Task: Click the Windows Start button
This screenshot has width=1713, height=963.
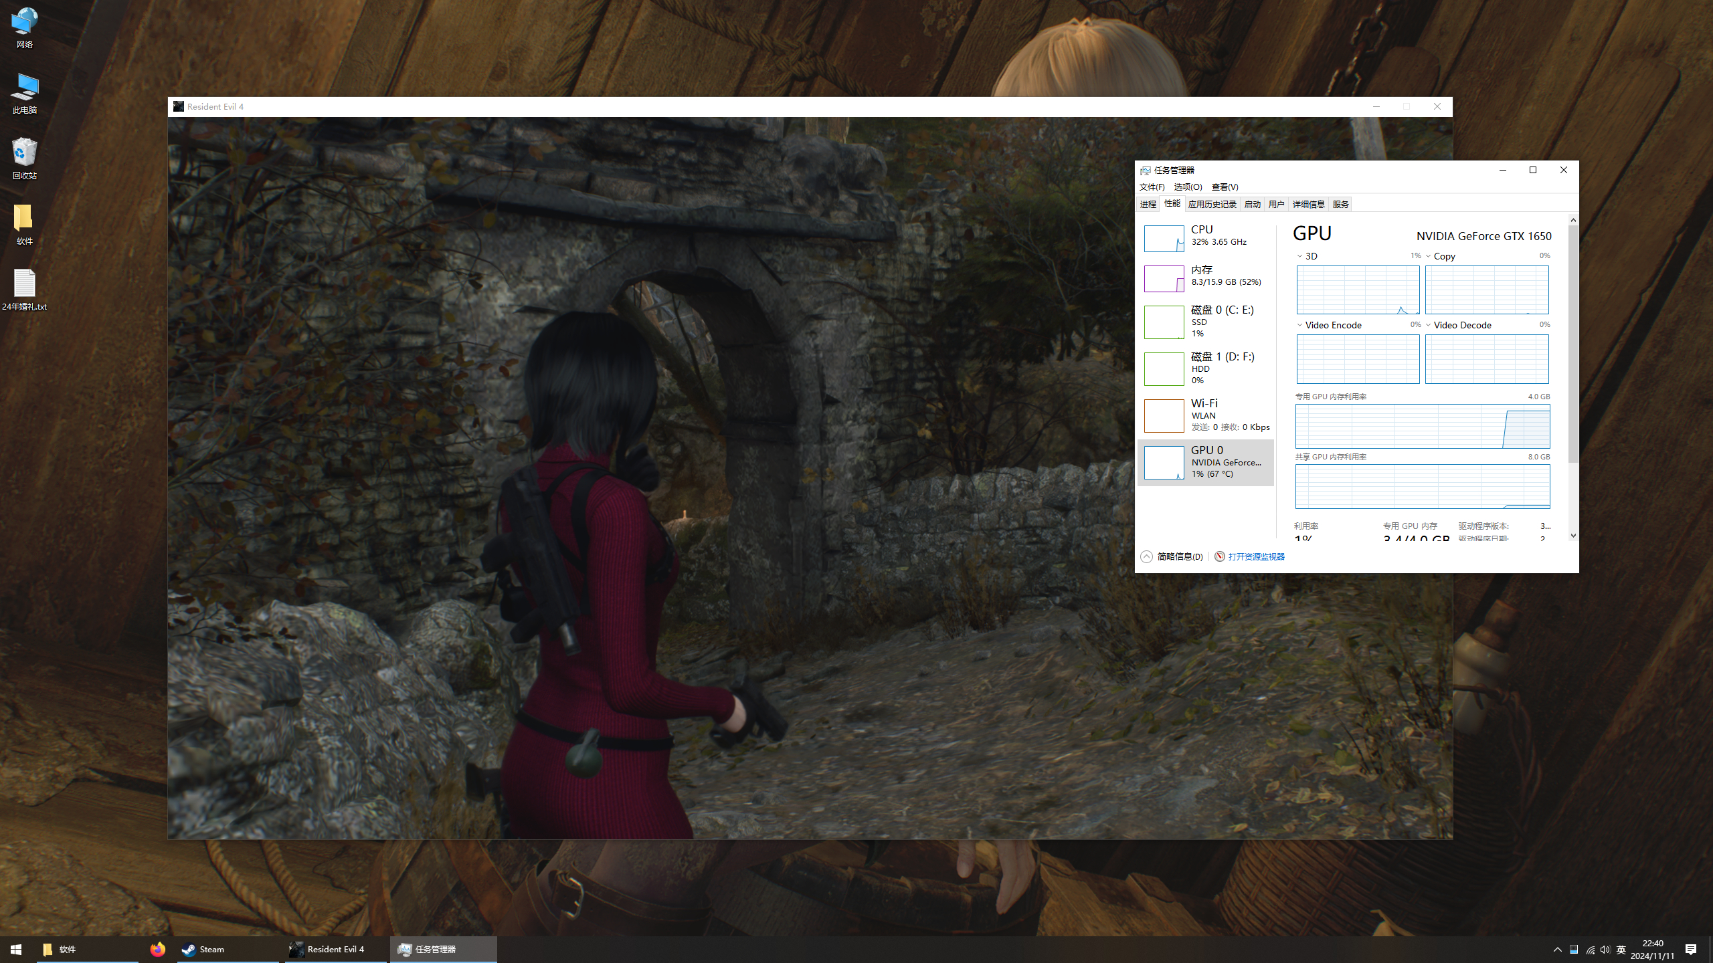Action: pyautogui.click(x=16, y=949)
